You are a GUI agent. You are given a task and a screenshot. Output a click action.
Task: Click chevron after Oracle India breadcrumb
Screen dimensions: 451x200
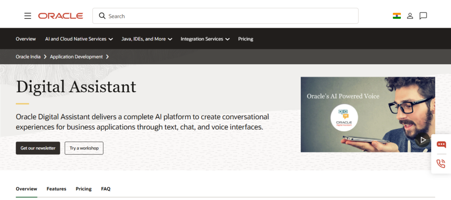(x=45, y=57)
